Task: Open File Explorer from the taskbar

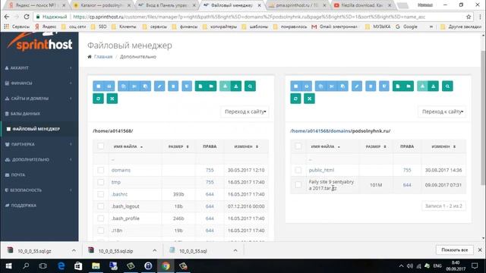Action: (96, 266)
